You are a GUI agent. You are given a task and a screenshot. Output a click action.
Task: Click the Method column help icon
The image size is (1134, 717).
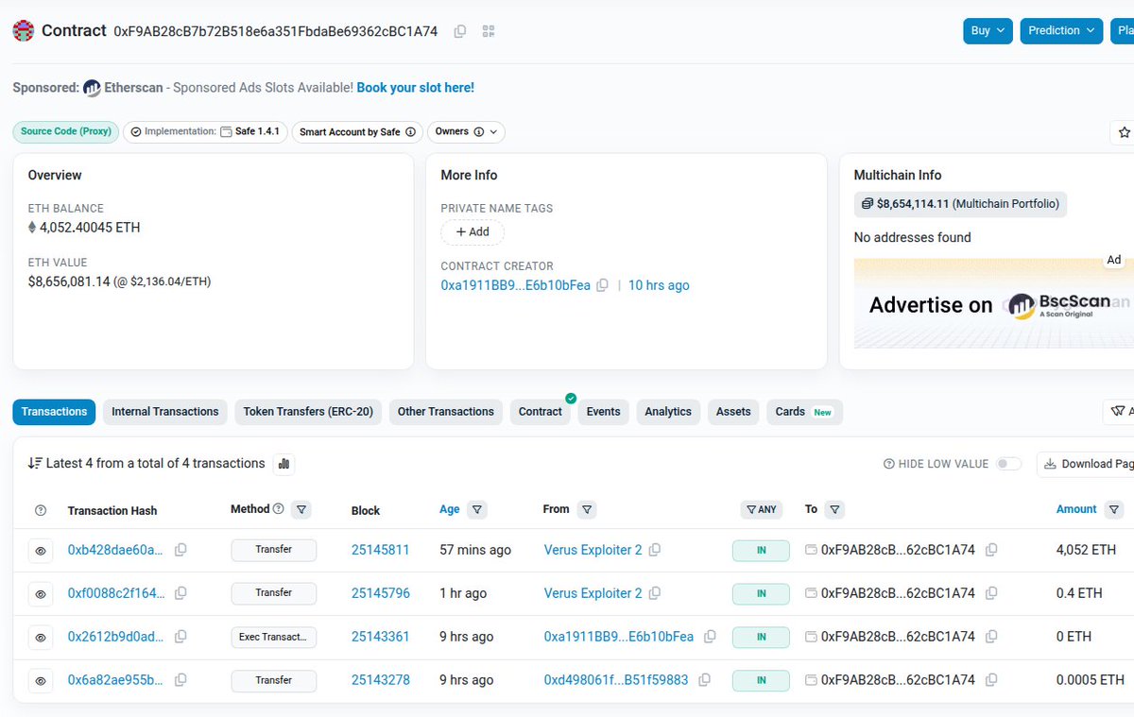point(278,509)
